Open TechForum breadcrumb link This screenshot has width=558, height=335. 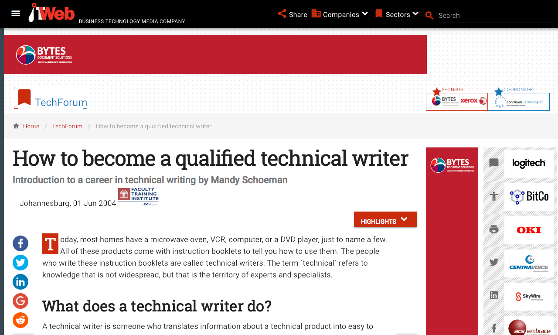[67, 126]
